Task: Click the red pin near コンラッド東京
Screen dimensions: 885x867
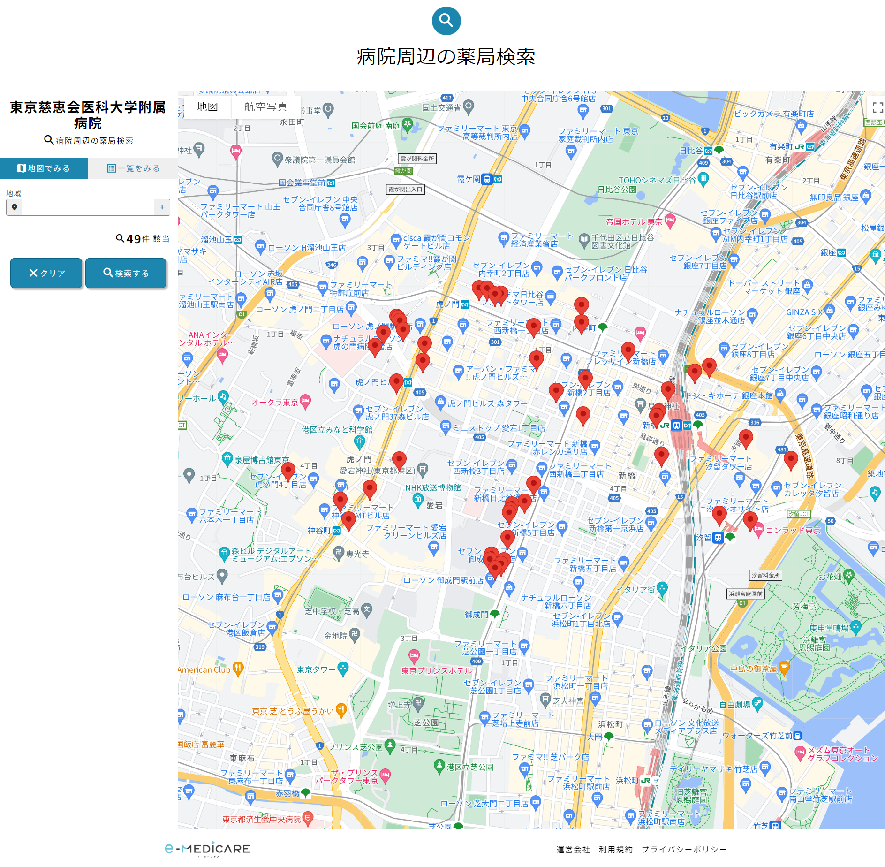Action: pyautogui.click(x=750, y=521)
